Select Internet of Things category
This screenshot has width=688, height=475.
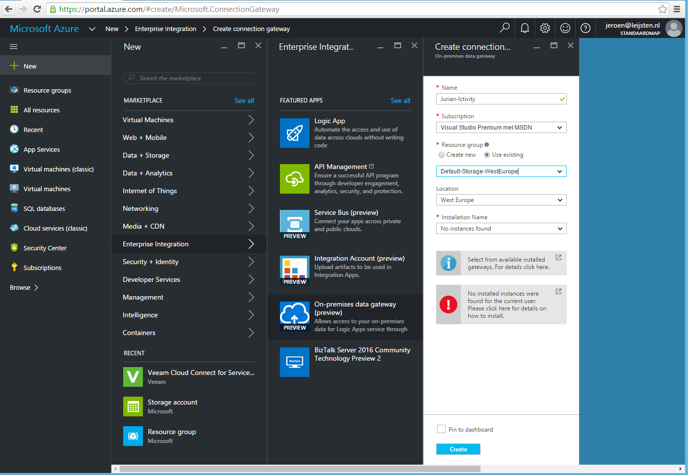(189, 191)
